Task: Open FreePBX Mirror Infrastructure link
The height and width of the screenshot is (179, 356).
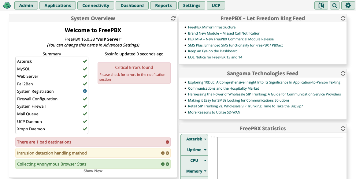Action: coord(212,27)
